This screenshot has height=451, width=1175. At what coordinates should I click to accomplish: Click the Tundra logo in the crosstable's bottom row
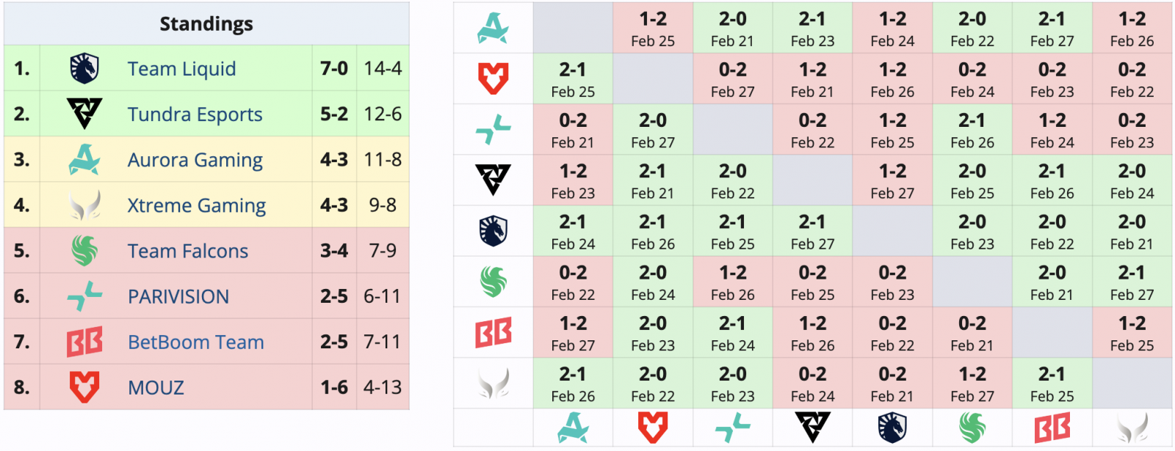coord(812,427)
